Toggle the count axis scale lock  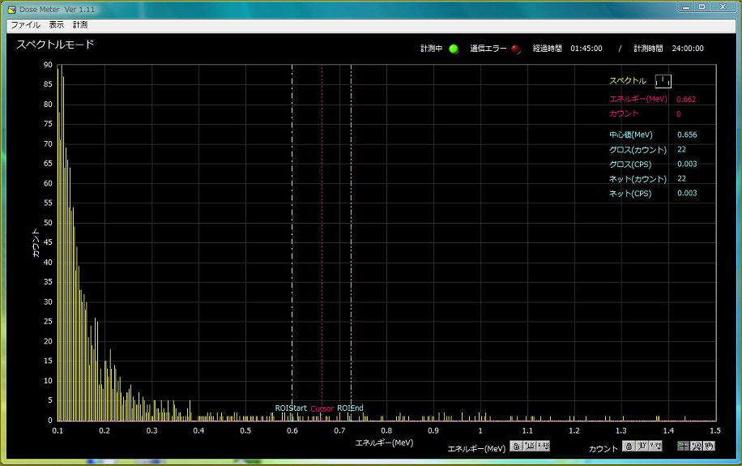pyautogui.click(x=628, y=447)
